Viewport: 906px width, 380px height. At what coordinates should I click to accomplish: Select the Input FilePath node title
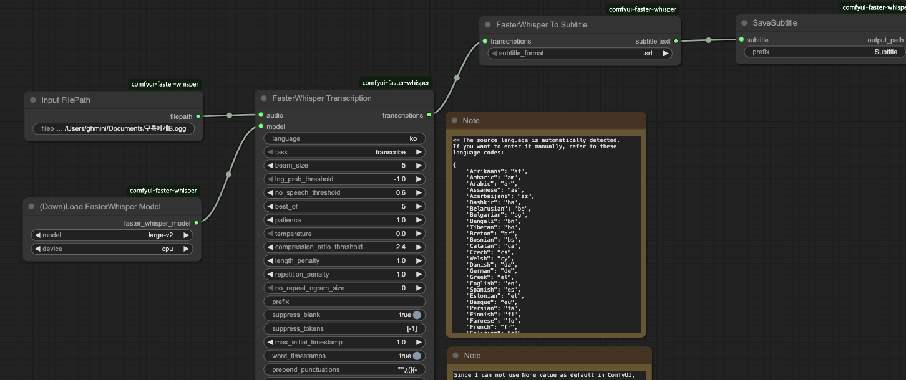tap(66, 100)
